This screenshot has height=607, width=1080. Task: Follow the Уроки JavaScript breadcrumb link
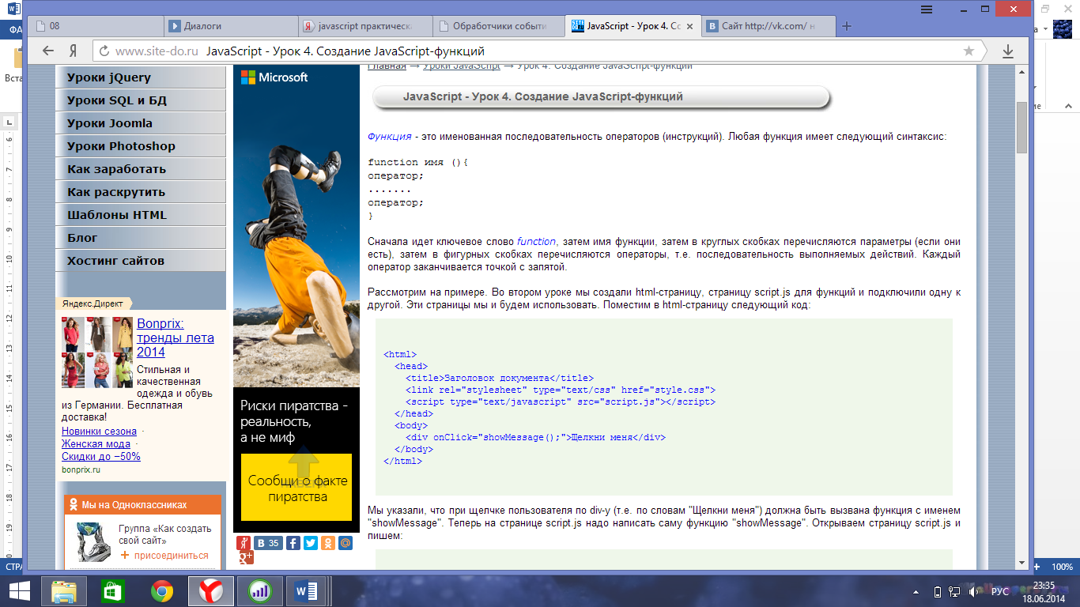tap(462, 66)
